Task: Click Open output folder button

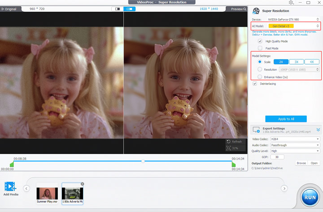Action: click(314, 163)
